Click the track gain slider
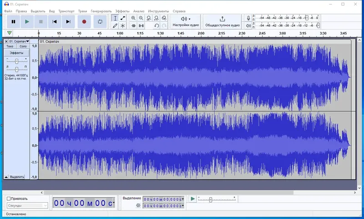This screenshot has width=364, height=219. click(17, 61)
